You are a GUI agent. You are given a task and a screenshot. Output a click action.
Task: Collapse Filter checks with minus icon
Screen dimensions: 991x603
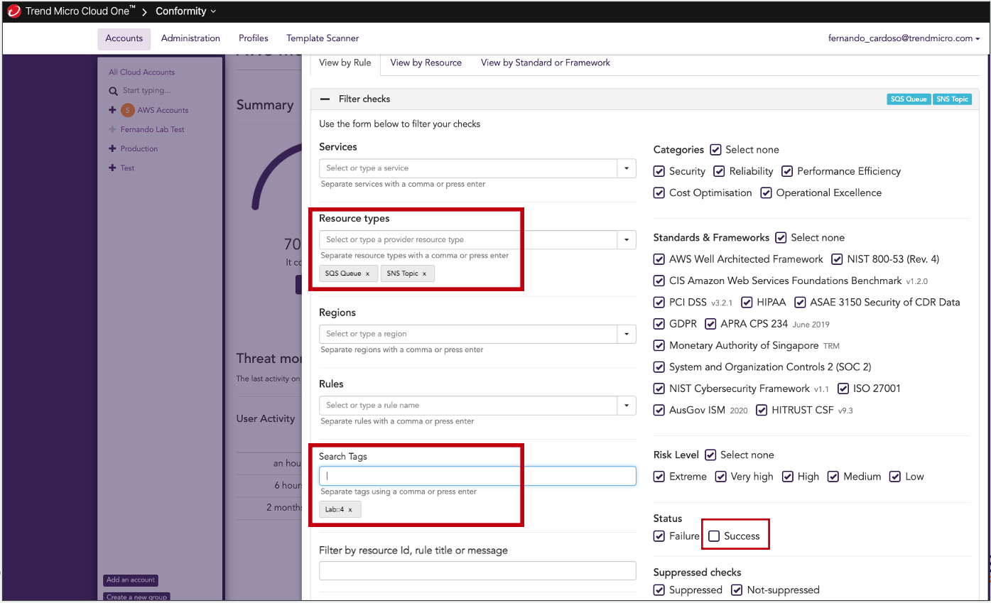click(325, 99)
